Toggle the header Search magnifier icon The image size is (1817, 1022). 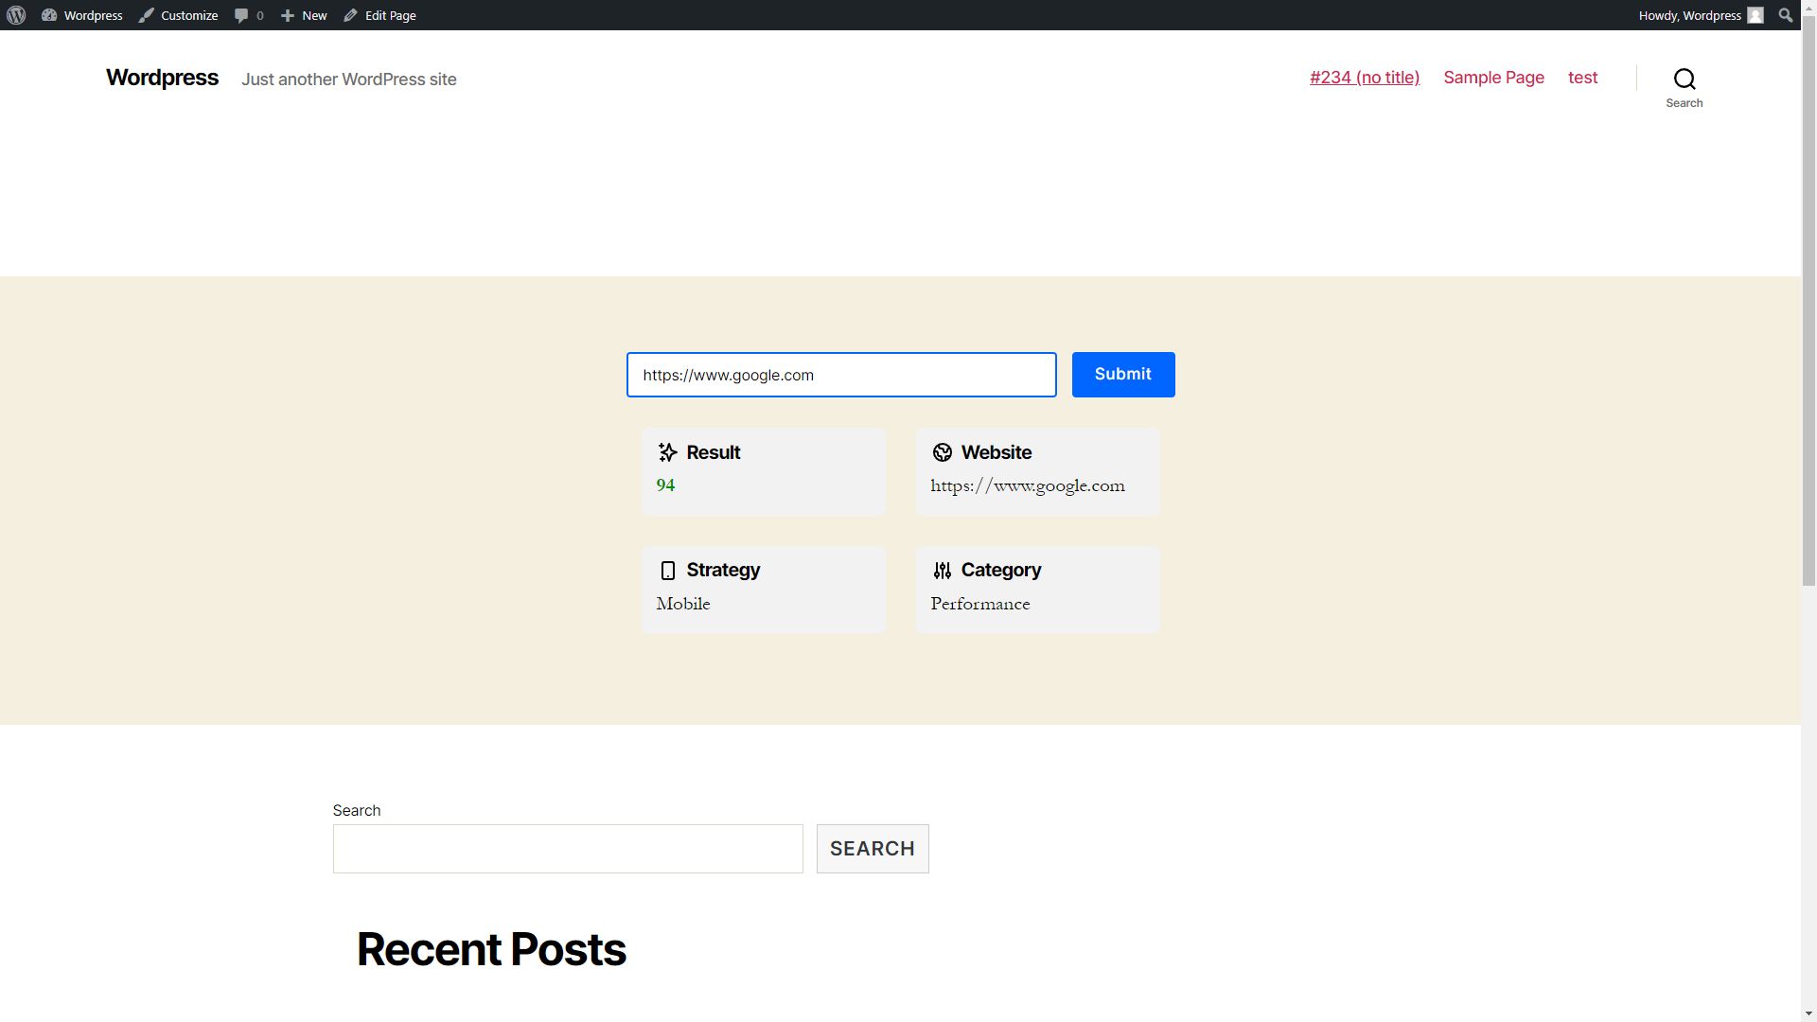1685,79
